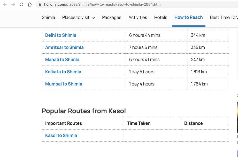Screen dimensions: 238x157
Task: Open the Best Time To Visit tab
Action: tap(224, 18)
